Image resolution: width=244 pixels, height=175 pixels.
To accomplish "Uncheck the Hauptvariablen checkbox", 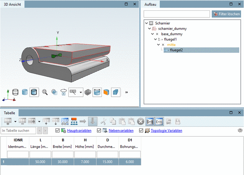I will pos(58,131).
